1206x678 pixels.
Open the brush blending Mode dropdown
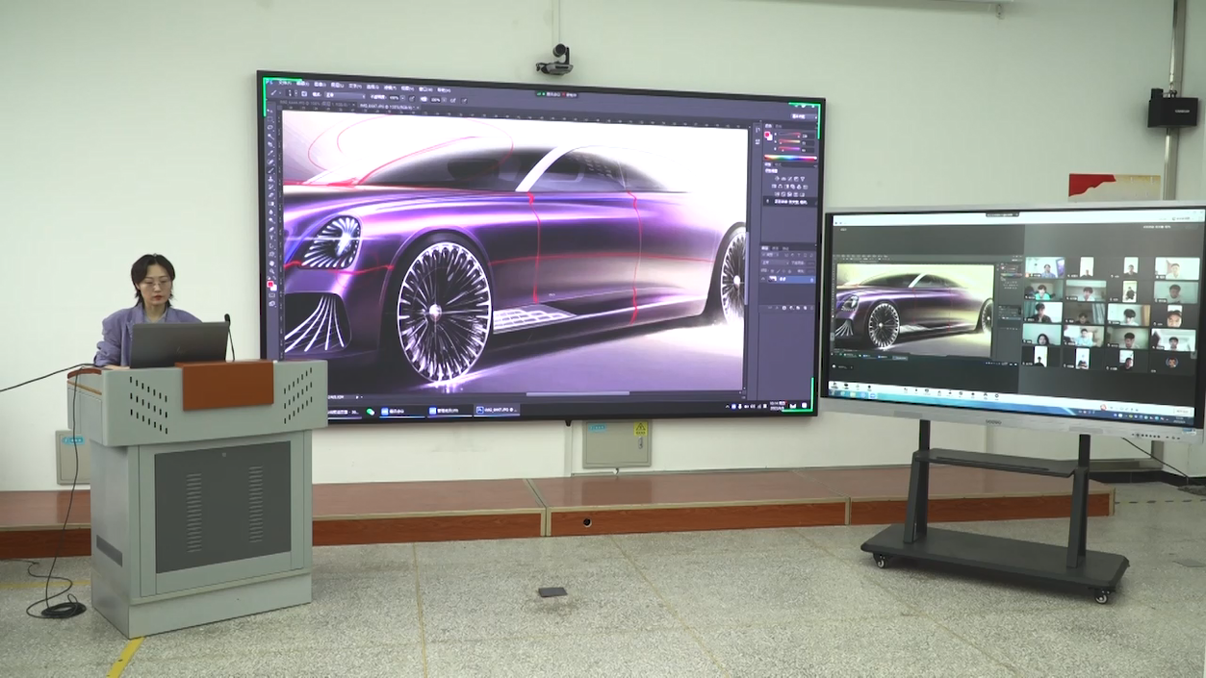tap(345, 97)
